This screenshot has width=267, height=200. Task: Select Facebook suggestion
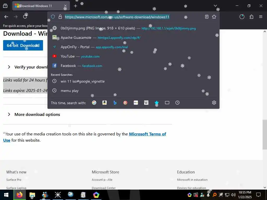133,66
